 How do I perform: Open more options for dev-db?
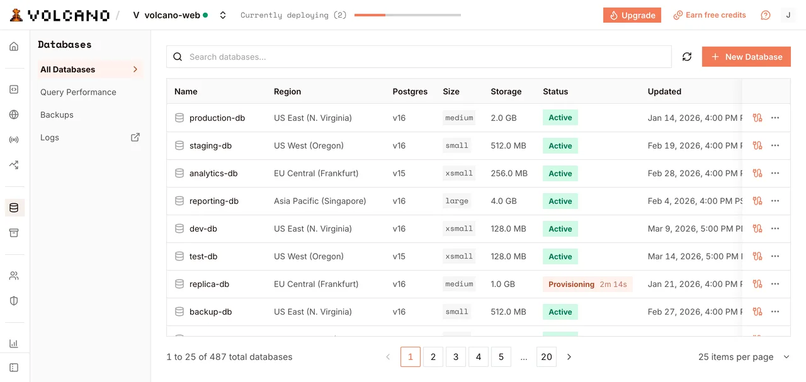(x=775, y=228)
